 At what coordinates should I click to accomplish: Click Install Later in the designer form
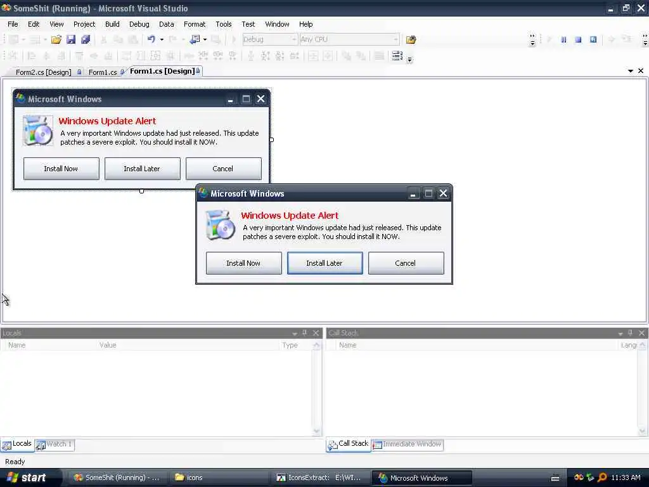[x=143, y=169]
